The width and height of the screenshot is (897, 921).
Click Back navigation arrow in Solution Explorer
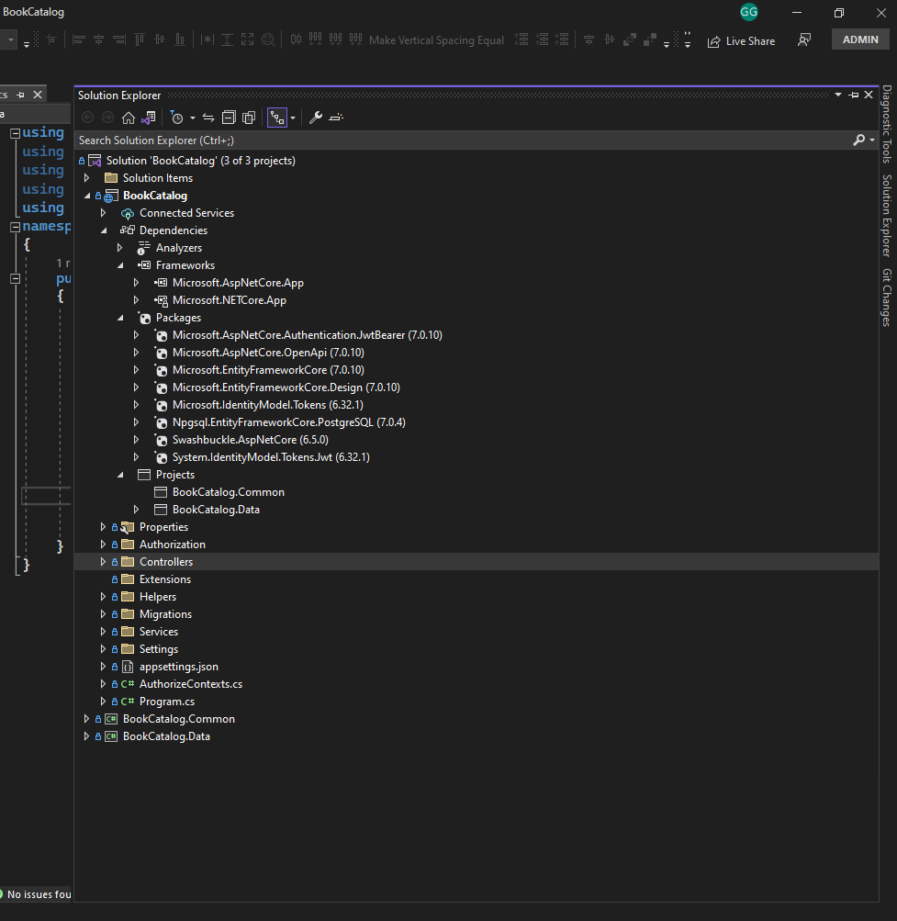[x=87, y=118]
